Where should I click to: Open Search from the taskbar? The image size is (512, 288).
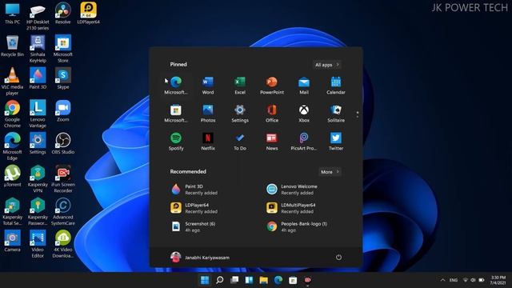click(220, 280)
